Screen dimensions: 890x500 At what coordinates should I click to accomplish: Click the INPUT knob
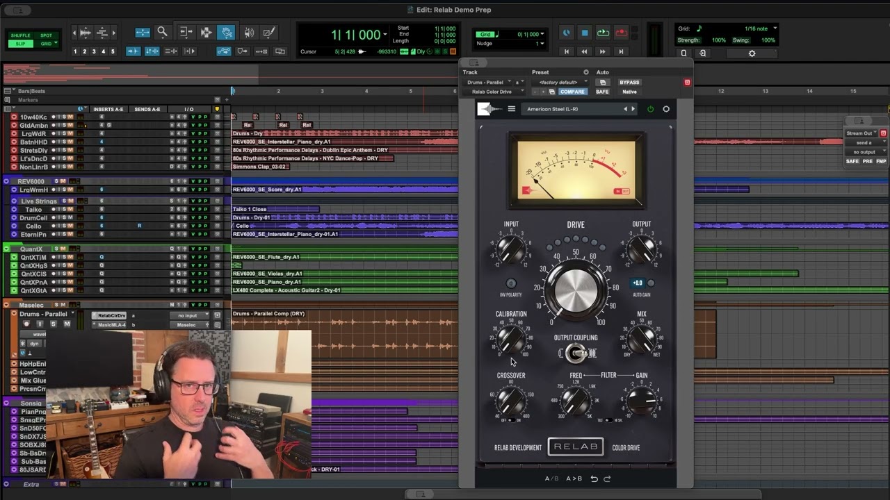pyautogui.click(x=511, y=249)
